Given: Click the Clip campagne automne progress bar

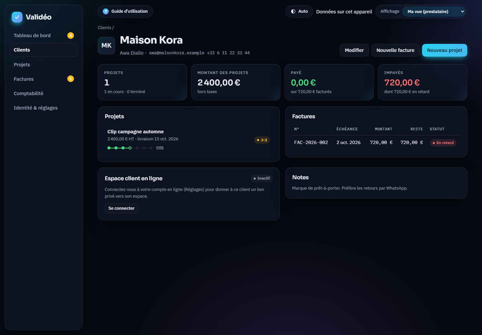Looking at the screenshot, I should (x=130, y=148).
